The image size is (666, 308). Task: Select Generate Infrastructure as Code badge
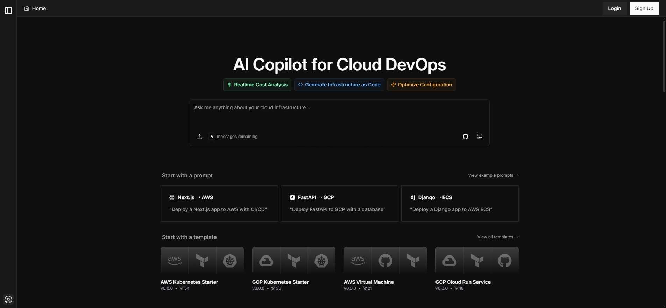[x=339, y=85]
